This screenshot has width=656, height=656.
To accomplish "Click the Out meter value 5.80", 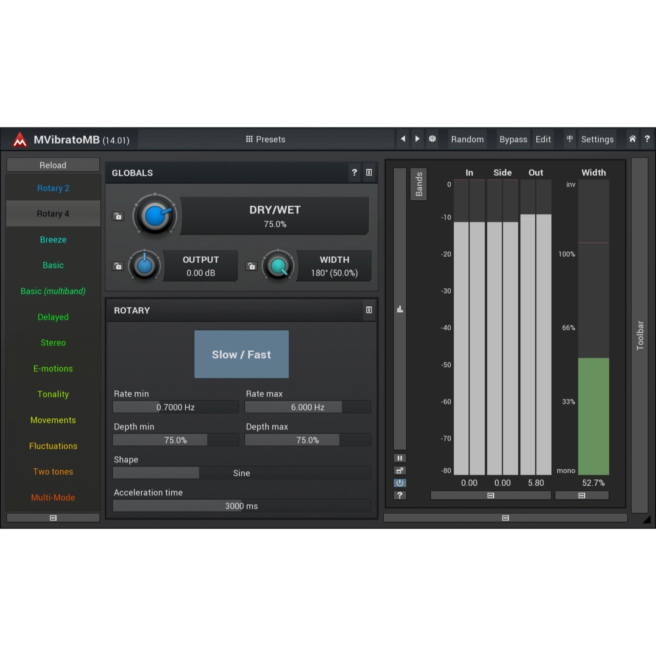I will (536, 483).
